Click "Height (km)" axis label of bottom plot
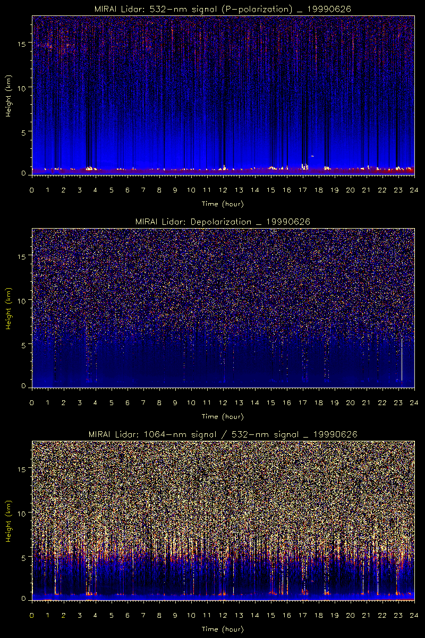This screenshot has width=425, height=638. point(8,521)
